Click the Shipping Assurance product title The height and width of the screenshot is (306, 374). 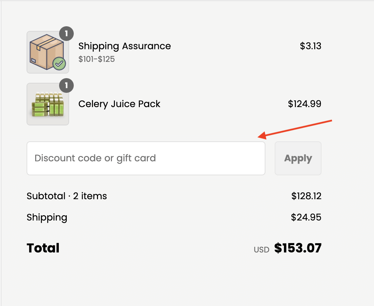124,46
